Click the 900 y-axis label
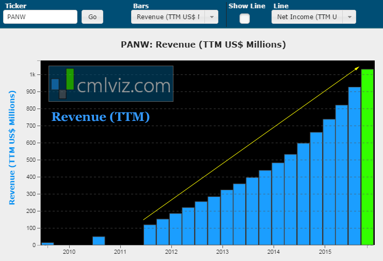The image size is (383, 261). click(x=31, y=91)
